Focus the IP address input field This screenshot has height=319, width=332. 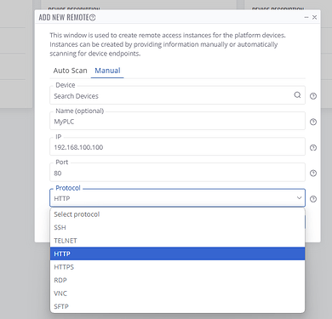tap(177, 147)
